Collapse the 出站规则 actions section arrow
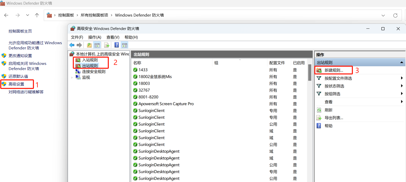 coord(401,62)
